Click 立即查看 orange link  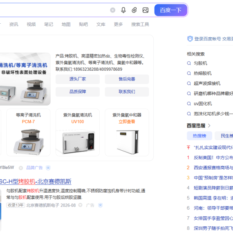[x=127, y=122]
